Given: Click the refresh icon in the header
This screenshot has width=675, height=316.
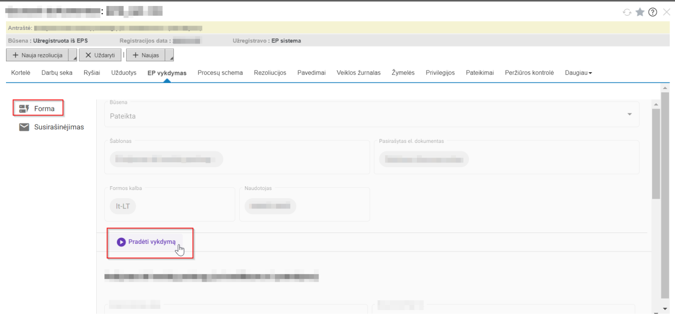Looking at the screenshot, I should coord(627,12).
